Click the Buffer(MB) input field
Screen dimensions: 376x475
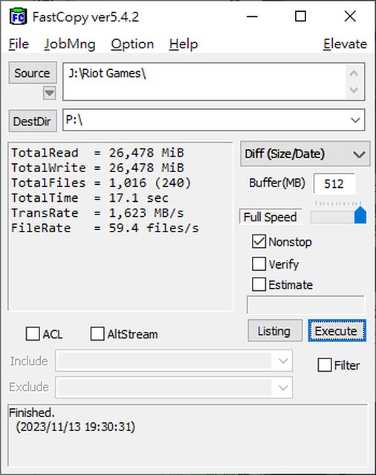(x=334, y=183)
